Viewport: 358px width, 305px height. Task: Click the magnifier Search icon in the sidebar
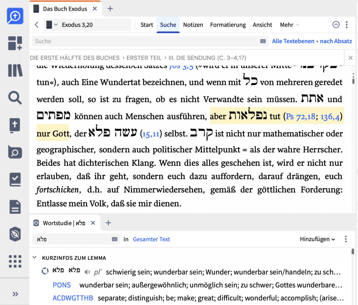coord(15,98)
